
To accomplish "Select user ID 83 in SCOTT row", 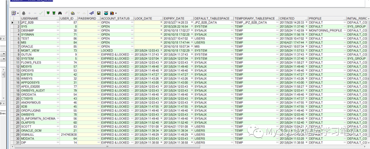I will [69, 127].
